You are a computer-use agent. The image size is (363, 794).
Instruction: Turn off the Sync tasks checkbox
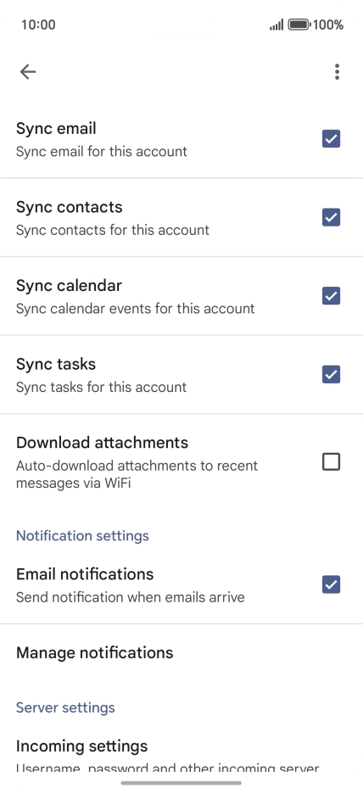[x=331, y=374]
